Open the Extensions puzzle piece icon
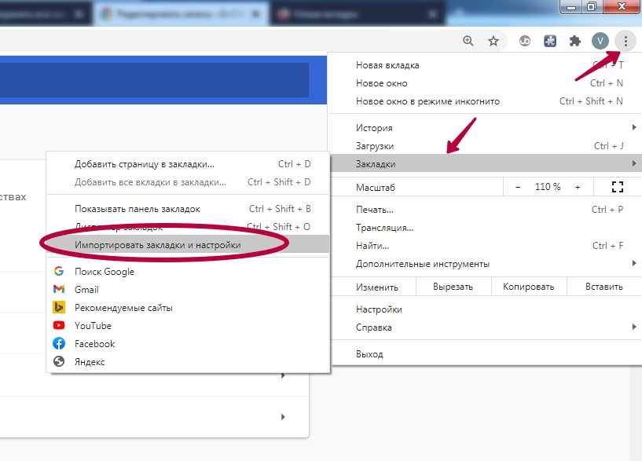The width and height of the screenshot is (642, 461). coord(574,41)
